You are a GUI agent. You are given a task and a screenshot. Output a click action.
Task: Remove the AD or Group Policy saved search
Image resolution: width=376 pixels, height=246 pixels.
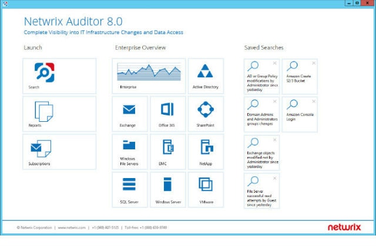click(x=275, y=63)
